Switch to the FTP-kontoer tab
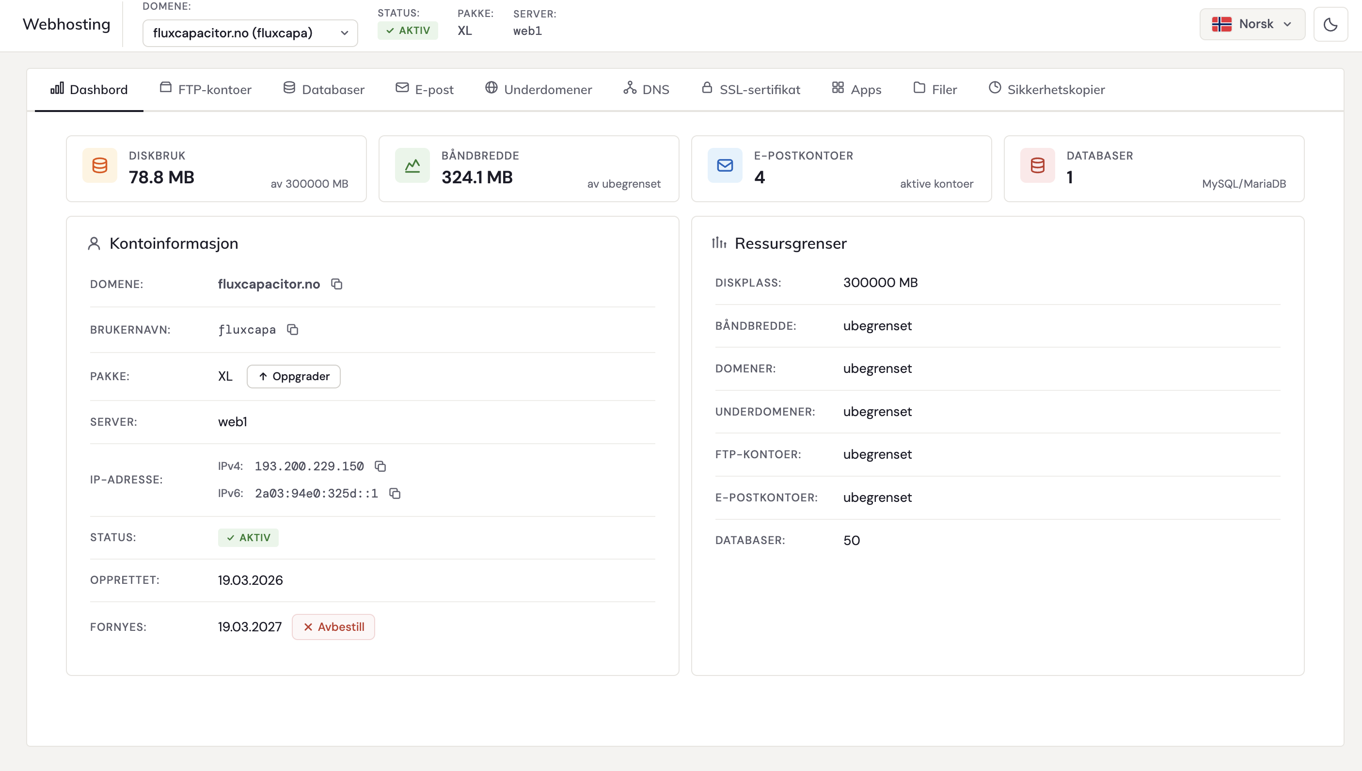Viewport: 1362px width, 771px height. [206, 89]
